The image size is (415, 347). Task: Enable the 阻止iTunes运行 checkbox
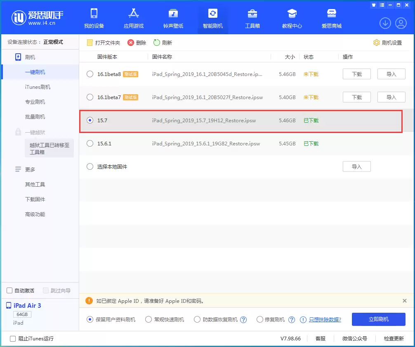pos(13,338)
